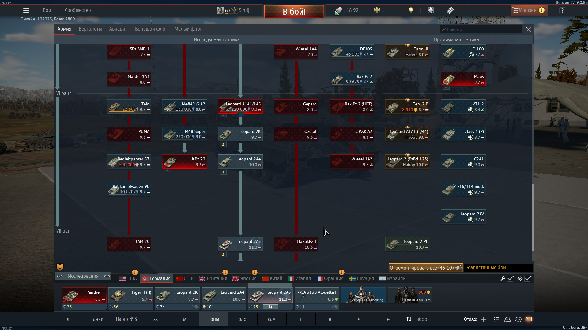Screen dimensions: 588x330
Task: Switch to the Авиация tab
Action: point(119,29)
